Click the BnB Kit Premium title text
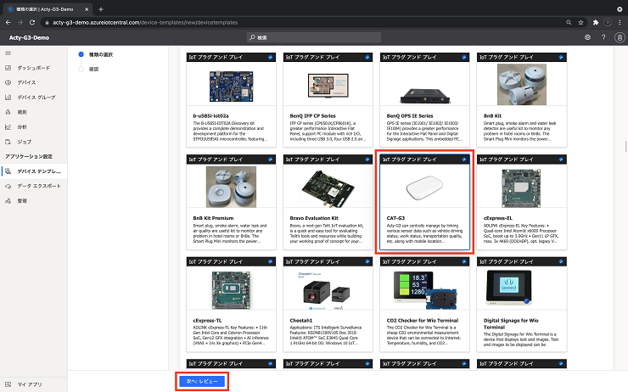This screenshot has height=392, width=628. (213, 218)
